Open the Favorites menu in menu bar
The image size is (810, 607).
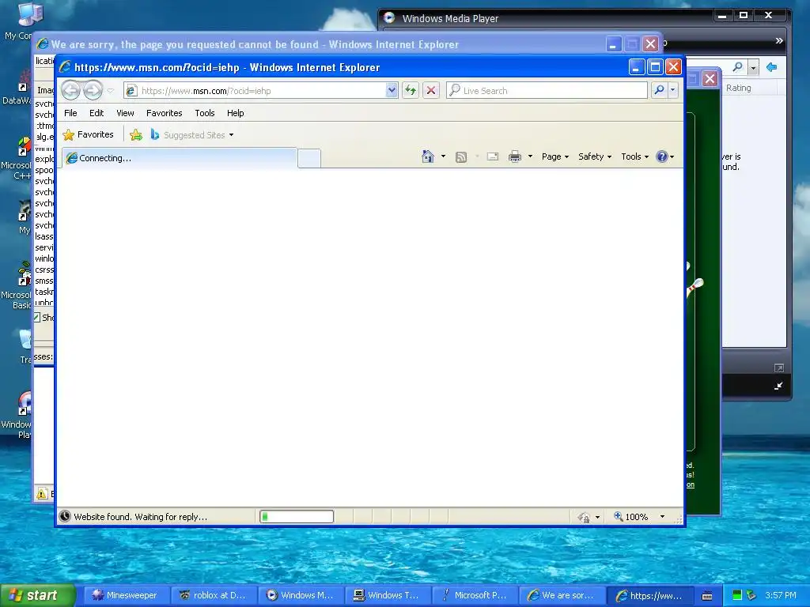click(165, 113)
